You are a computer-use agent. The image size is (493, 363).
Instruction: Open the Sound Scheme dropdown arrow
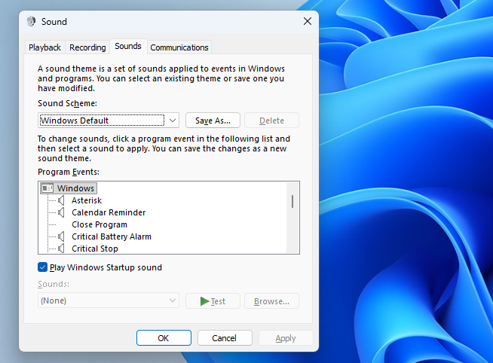[173, 120]
